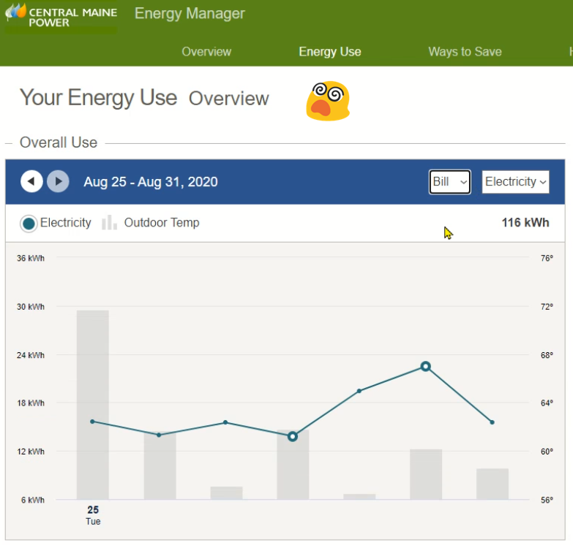Toggle the Outdoor Temp series label
Image resolution: width=573 pixels, height=545 pixels.
161,223
